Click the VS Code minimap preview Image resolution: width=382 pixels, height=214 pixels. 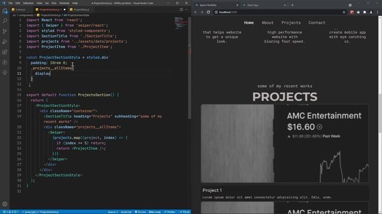[181, 23]
